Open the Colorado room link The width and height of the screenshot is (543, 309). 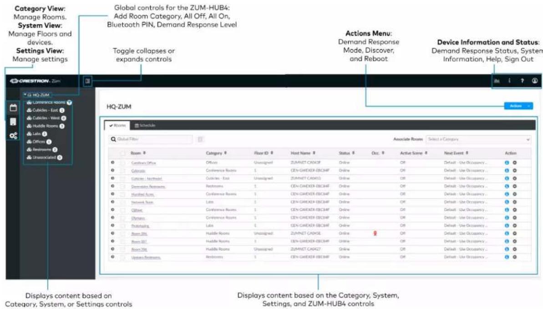(x=138, y=170)
